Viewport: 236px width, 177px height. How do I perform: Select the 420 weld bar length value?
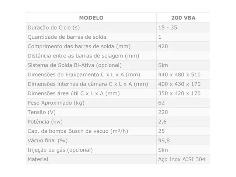click(163, 46)
